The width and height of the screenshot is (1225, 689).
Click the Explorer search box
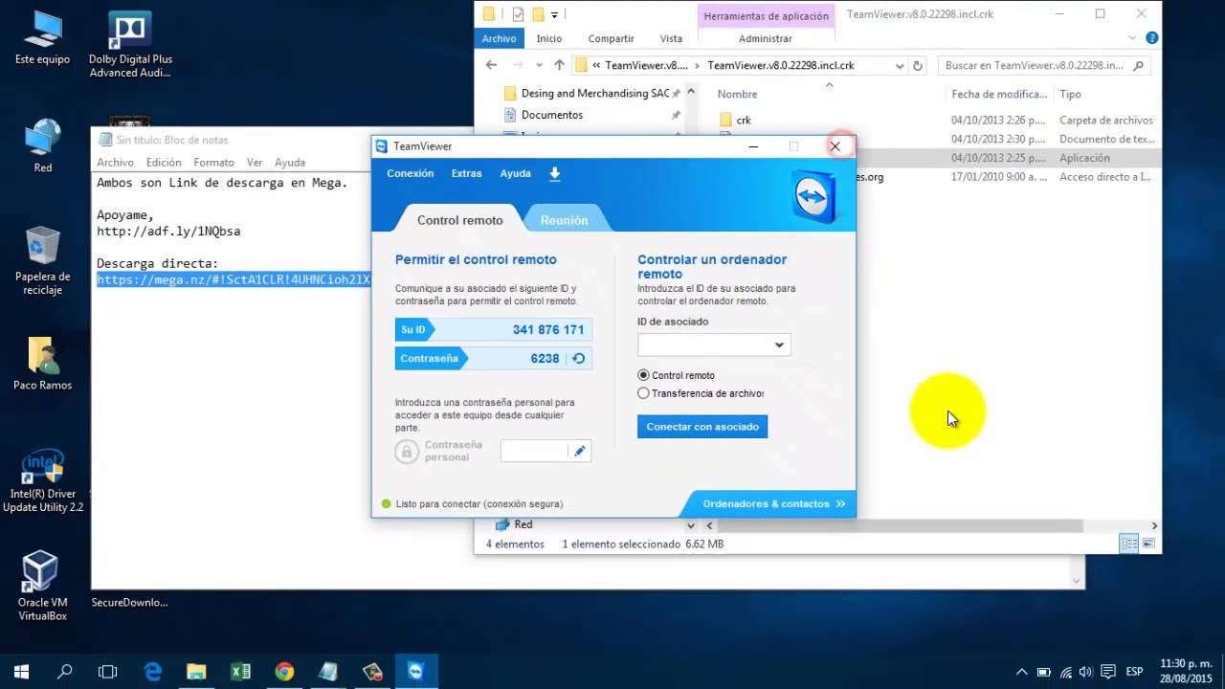(1043, 65)
